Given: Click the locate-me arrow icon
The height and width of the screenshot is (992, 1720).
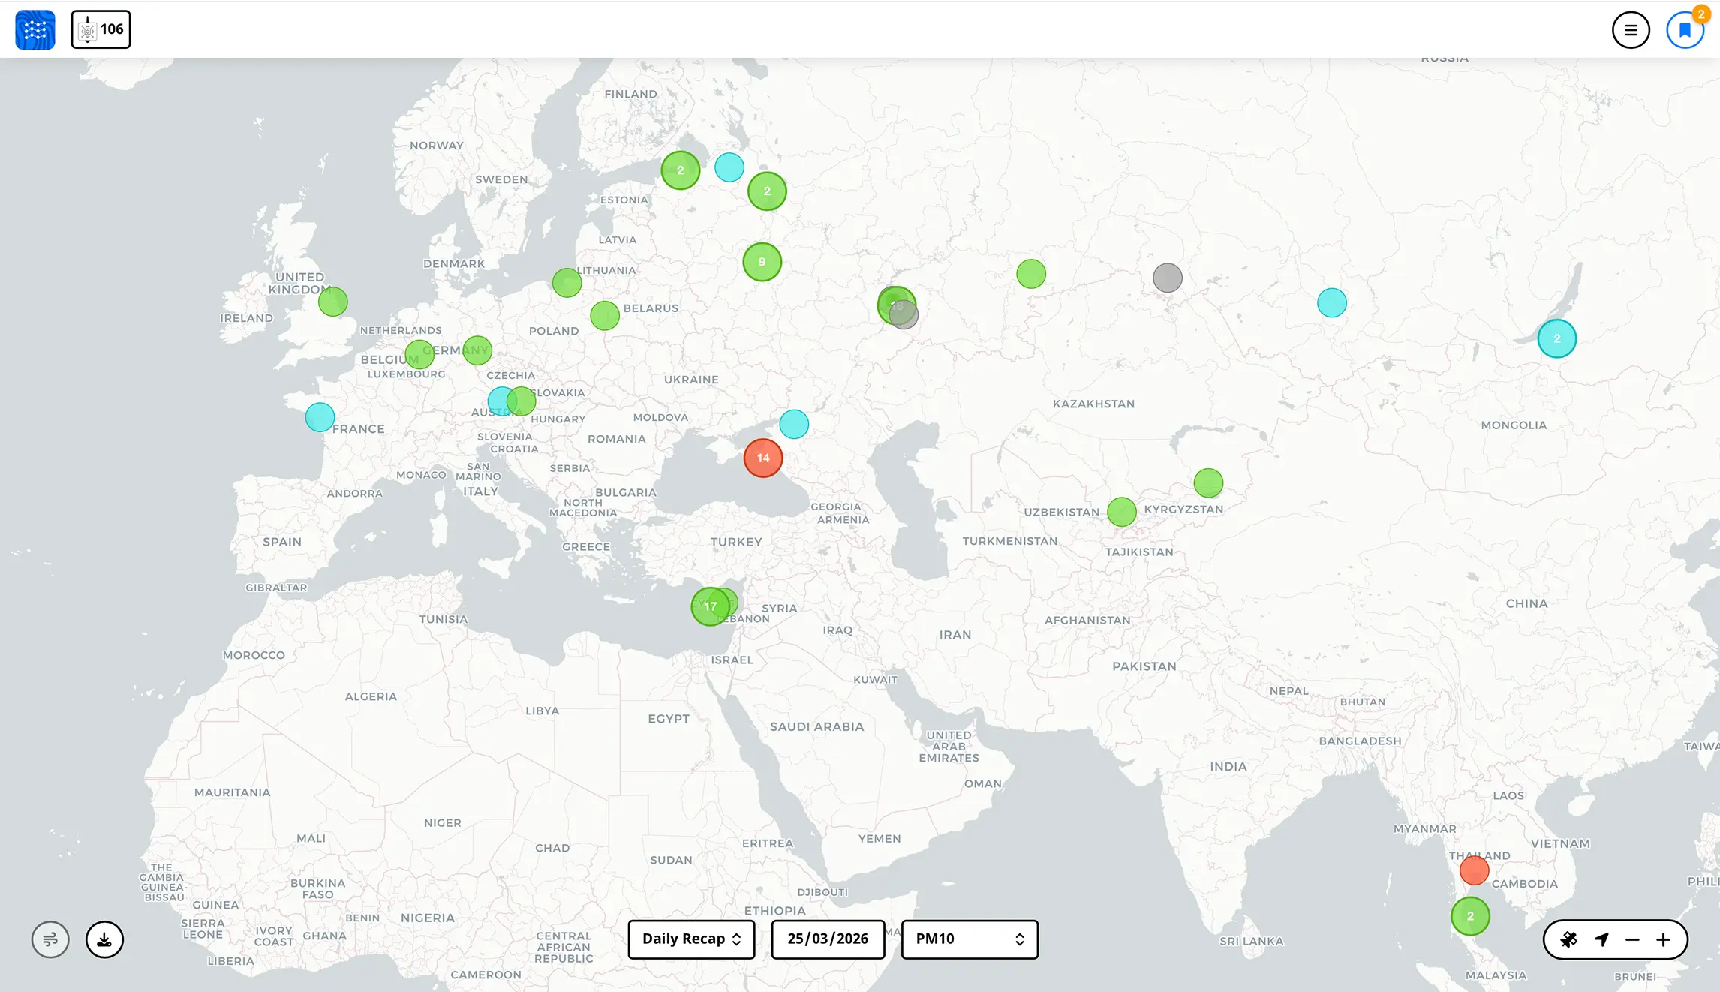Looking at the screenshot, I should [x=1601, y=939].
